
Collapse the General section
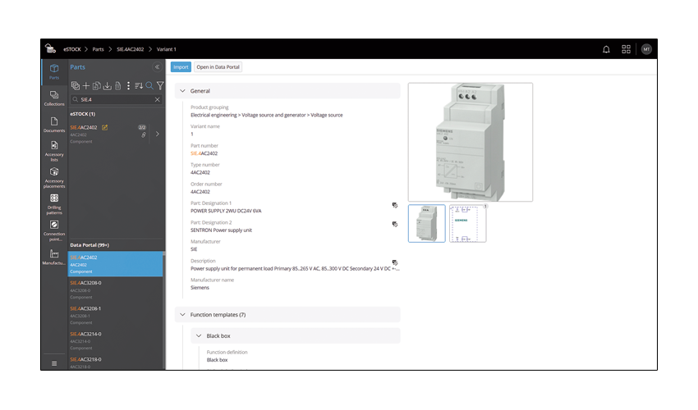point(182,91)
